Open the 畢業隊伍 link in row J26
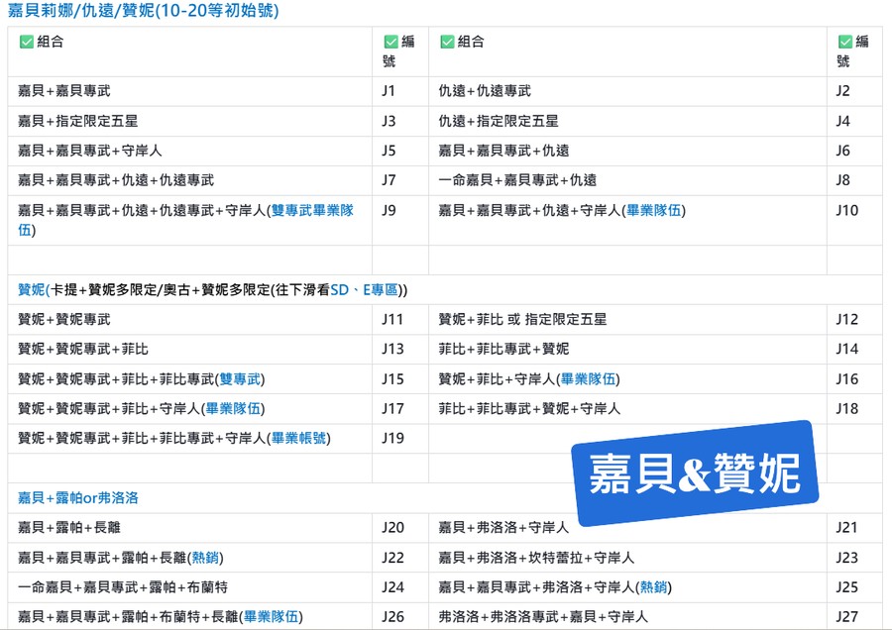 [x=272, y=617]
